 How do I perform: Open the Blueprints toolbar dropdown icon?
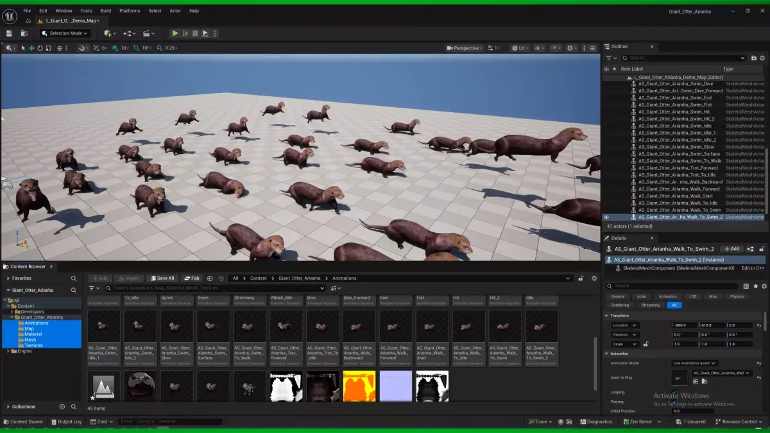(129, 33)
